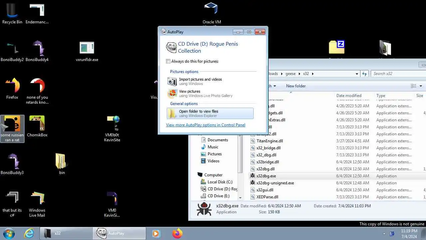
Task: Select 'that but its c#' desktop icon
Action: [x=12, y=204]
